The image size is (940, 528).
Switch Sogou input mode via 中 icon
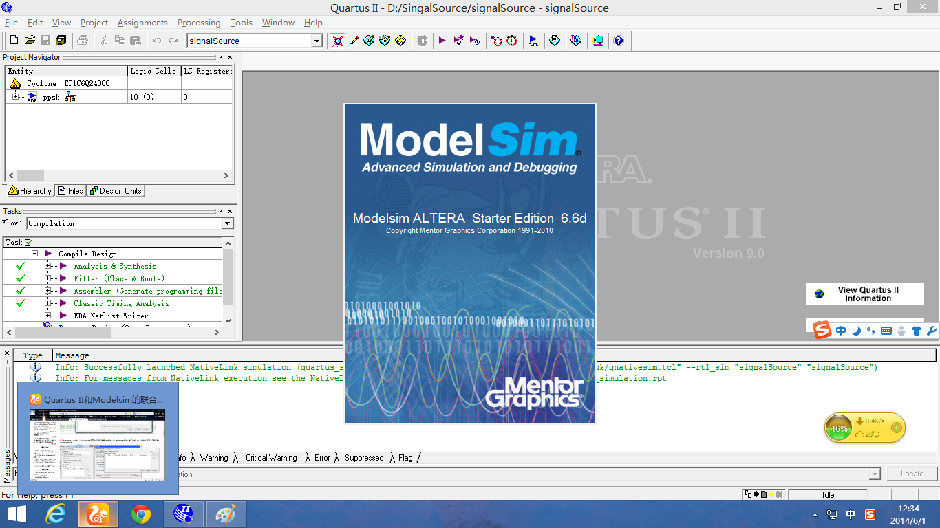pyautogui.click(x=841, y=331)
